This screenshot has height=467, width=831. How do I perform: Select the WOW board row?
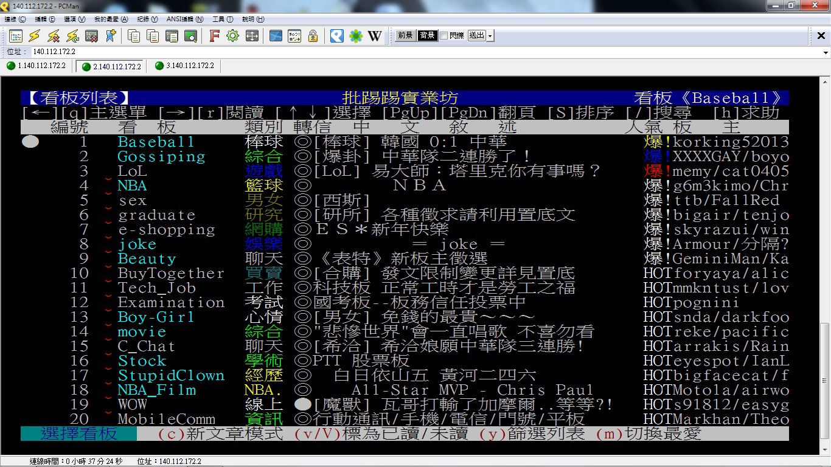pos(405,404)
